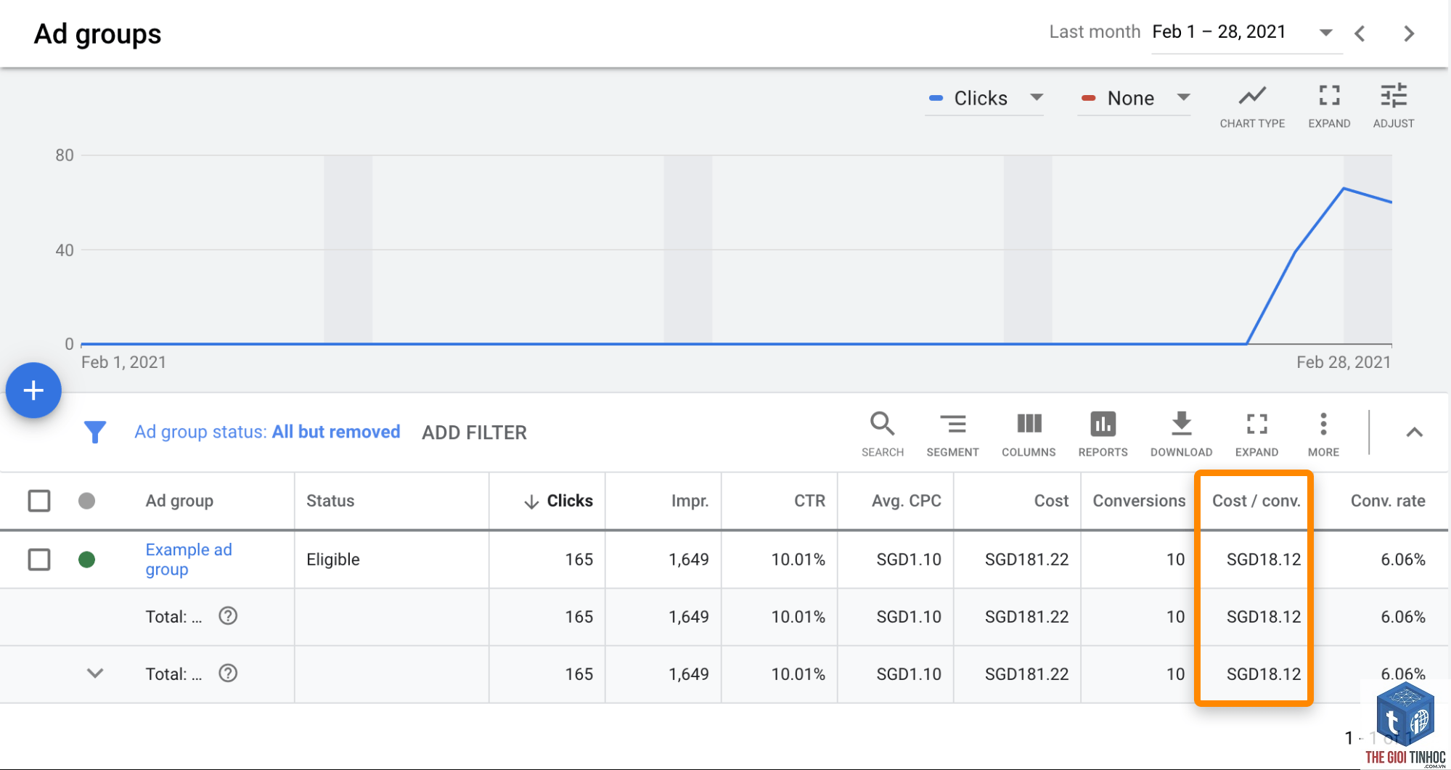Tick the Example ad group checkbox

click(x=39, y=560)
